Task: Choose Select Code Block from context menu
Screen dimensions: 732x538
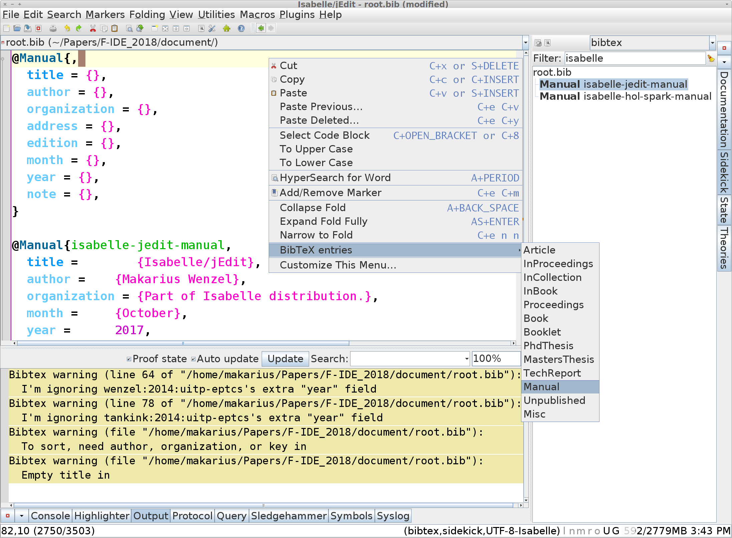Action: click(x=396, y=135)
